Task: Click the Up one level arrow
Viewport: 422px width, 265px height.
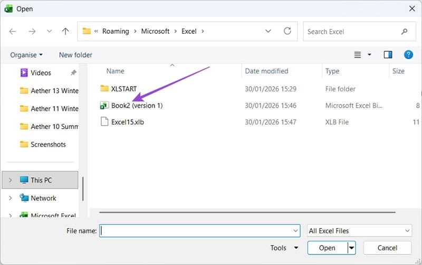Action: [x=65, y=31]
